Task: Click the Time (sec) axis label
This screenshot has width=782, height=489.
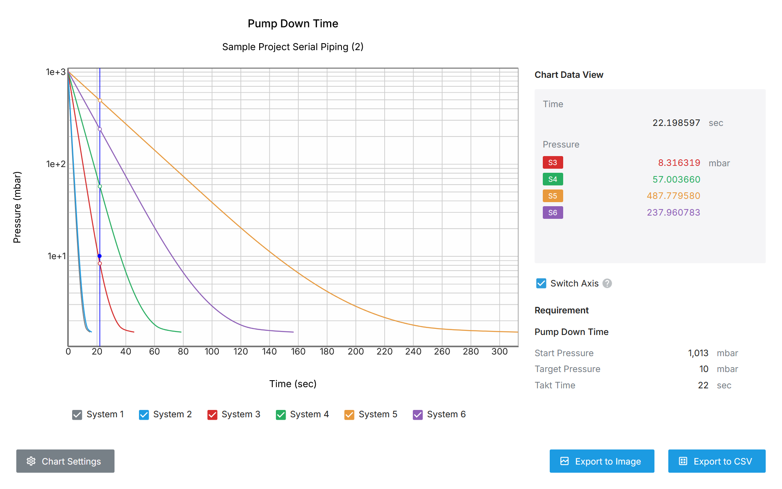Action: pos(293,383)
